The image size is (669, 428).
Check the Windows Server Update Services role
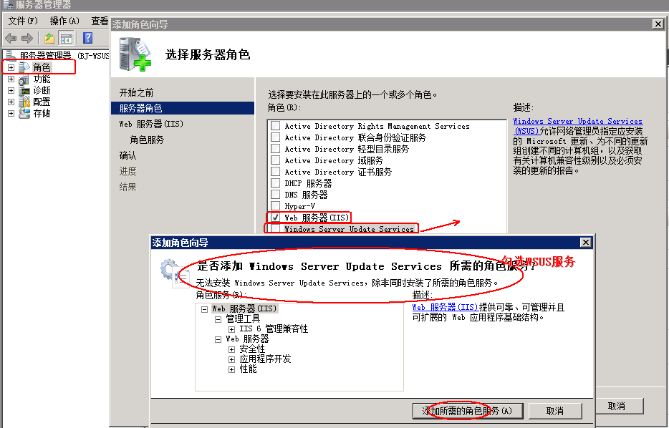coord(276,228)
